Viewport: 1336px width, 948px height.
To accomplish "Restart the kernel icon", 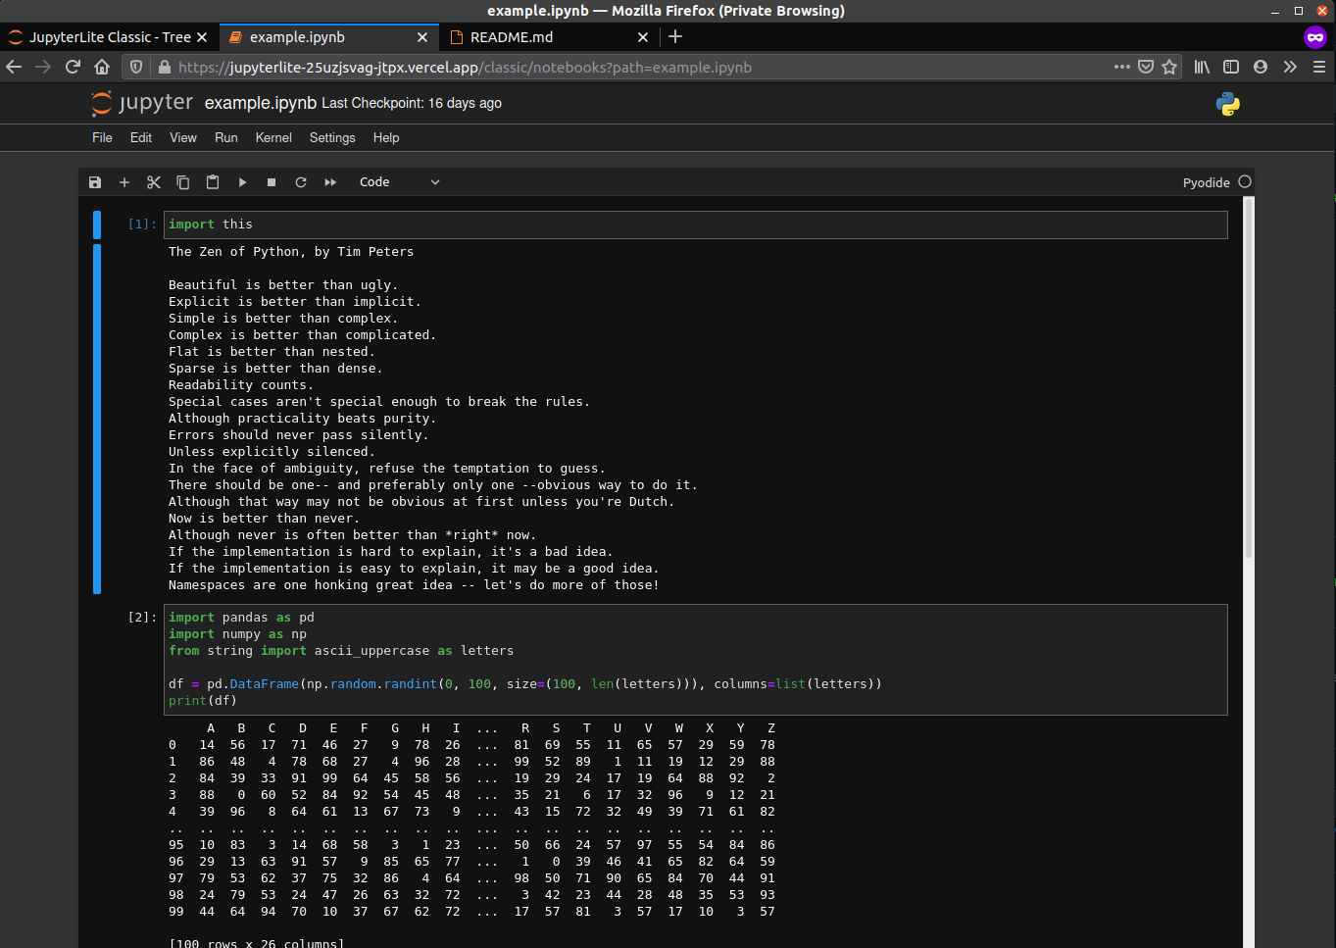I will [x=301, y=182].
